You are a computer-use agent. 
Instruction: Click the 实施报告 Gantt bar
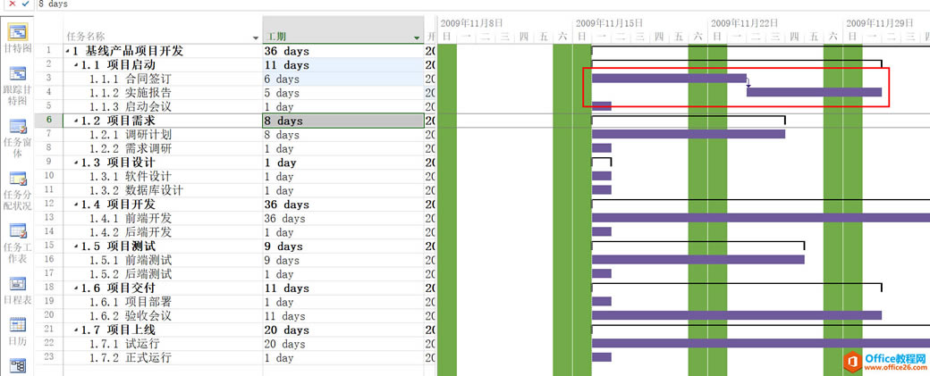pos(815,92)
